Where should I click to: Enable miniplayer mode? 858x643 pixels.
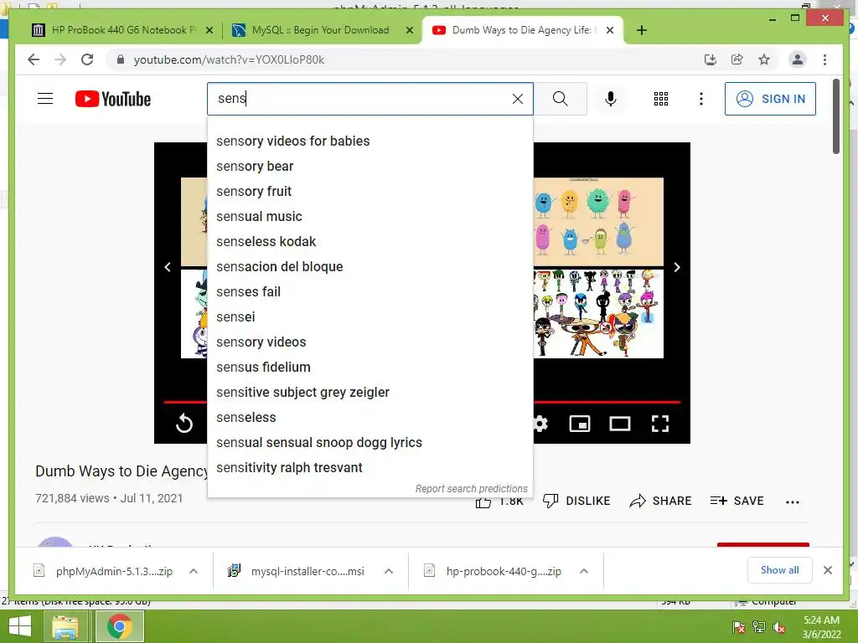click(x=580, y=424)
